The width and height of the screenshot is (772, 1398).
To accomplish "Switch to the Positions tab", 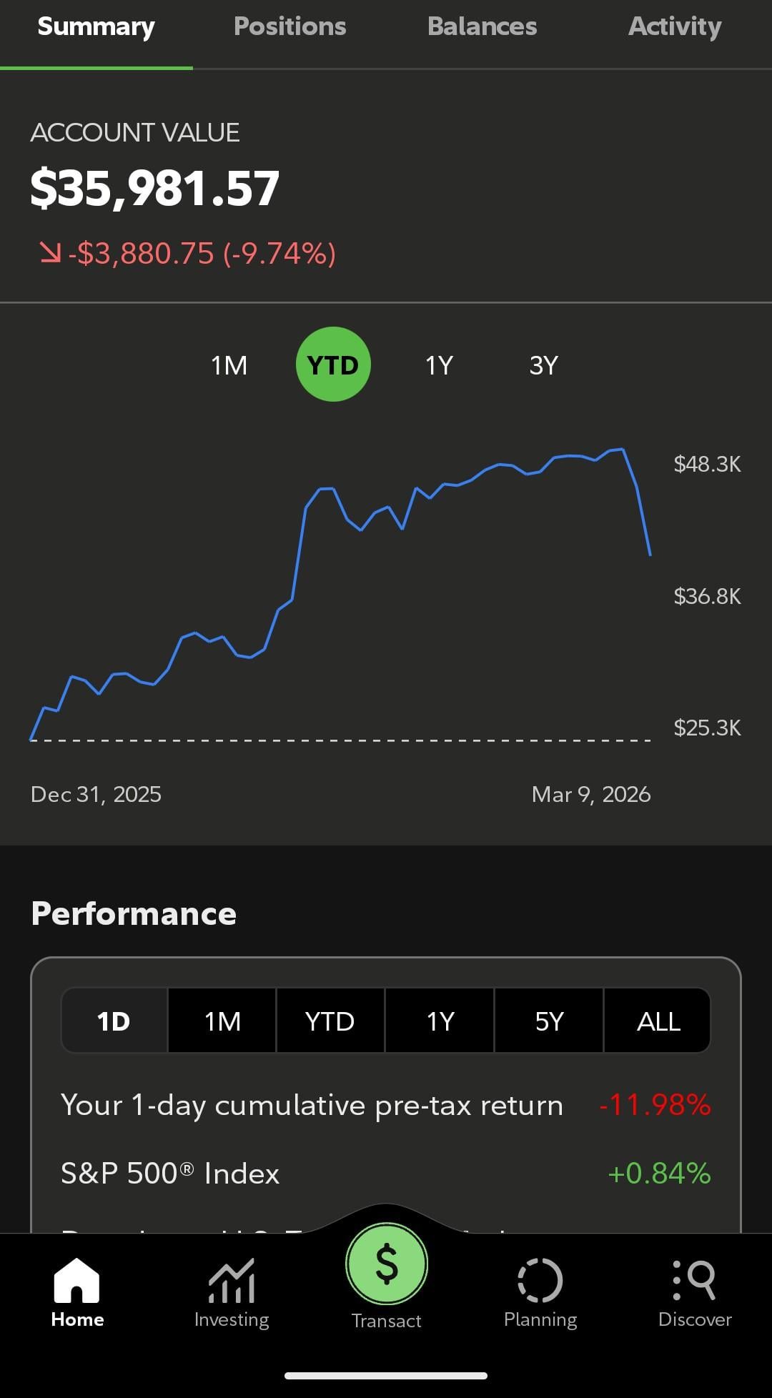I will (289, 27).
